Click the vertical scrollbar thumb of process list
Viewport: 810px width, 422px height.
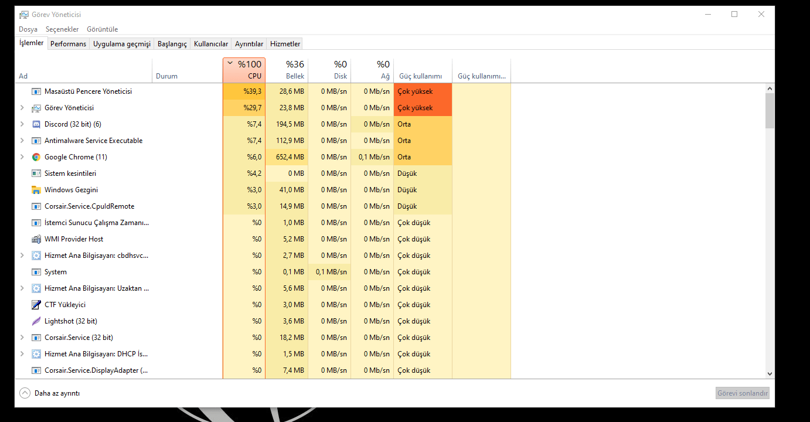pos(770,111)
